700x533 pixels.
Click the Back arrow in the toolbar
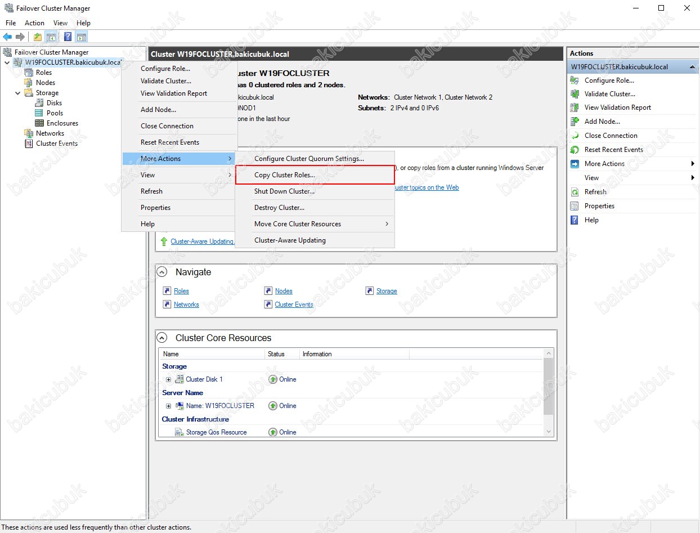point(7,37)
